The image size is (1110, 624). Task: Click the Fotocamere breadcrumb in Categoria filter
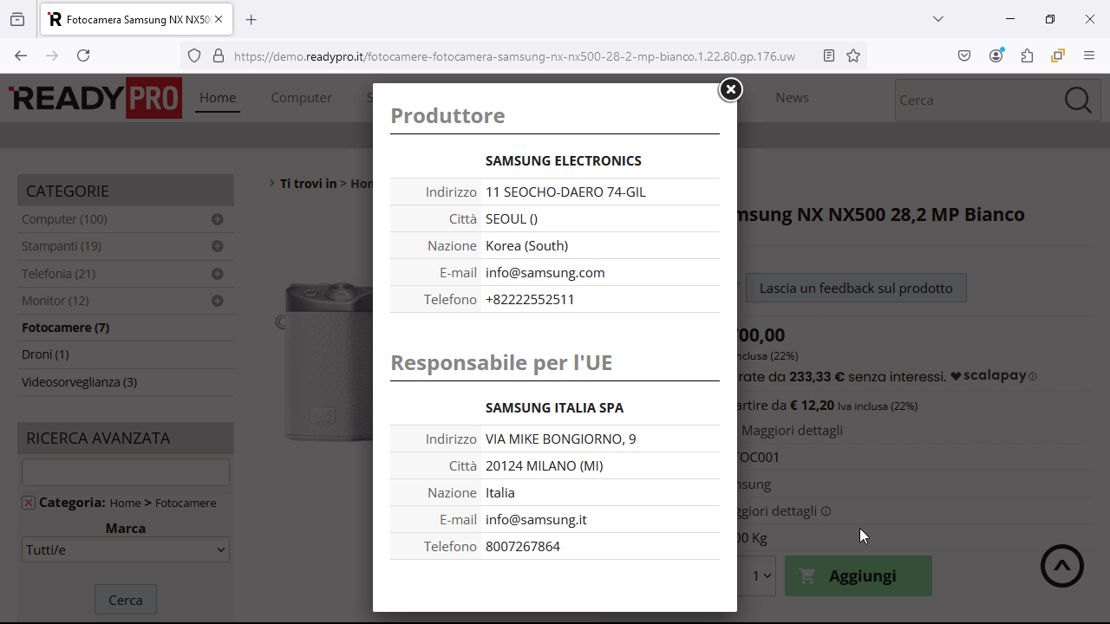coord(186,503)
